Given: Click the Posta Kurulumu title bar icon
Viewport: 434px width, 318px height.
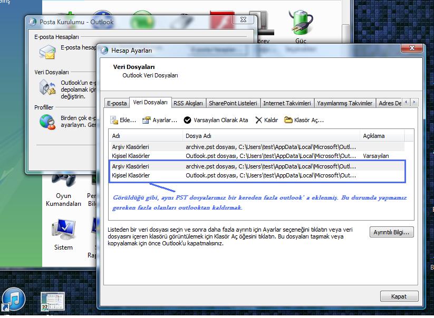Looking at the screenshot, I should [x=32, y=22].
